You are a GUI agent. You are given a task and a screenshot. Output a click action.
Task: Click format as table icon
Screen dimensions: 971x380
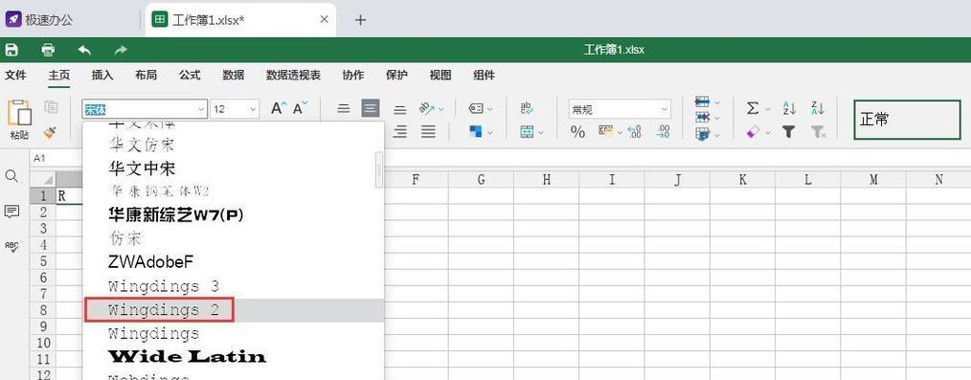pos(702,133)
